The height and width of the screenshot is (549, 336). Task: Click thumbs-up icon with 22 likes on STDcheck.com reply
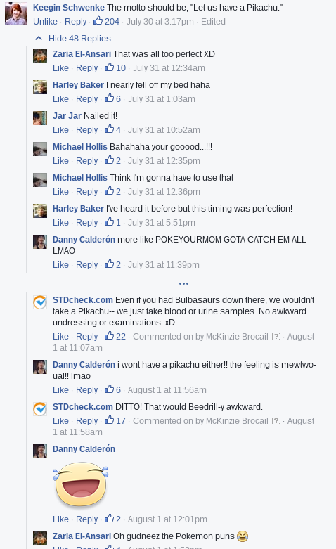[x=110, y=336]
